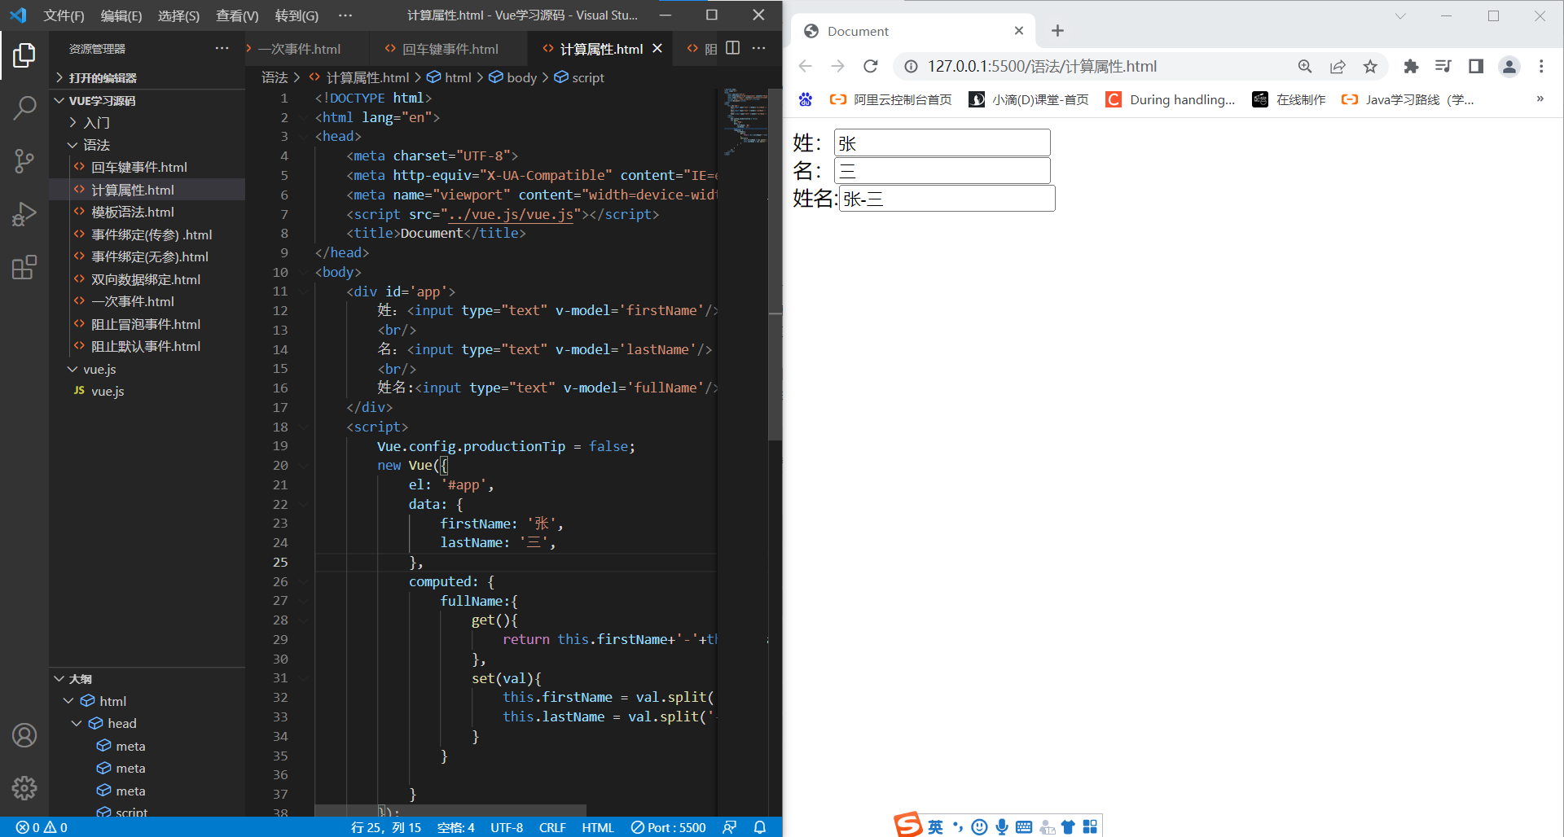Open the Chrome media controls icon
The width and height of the screenshot is (1564, 837).
tap(1443, 66)
